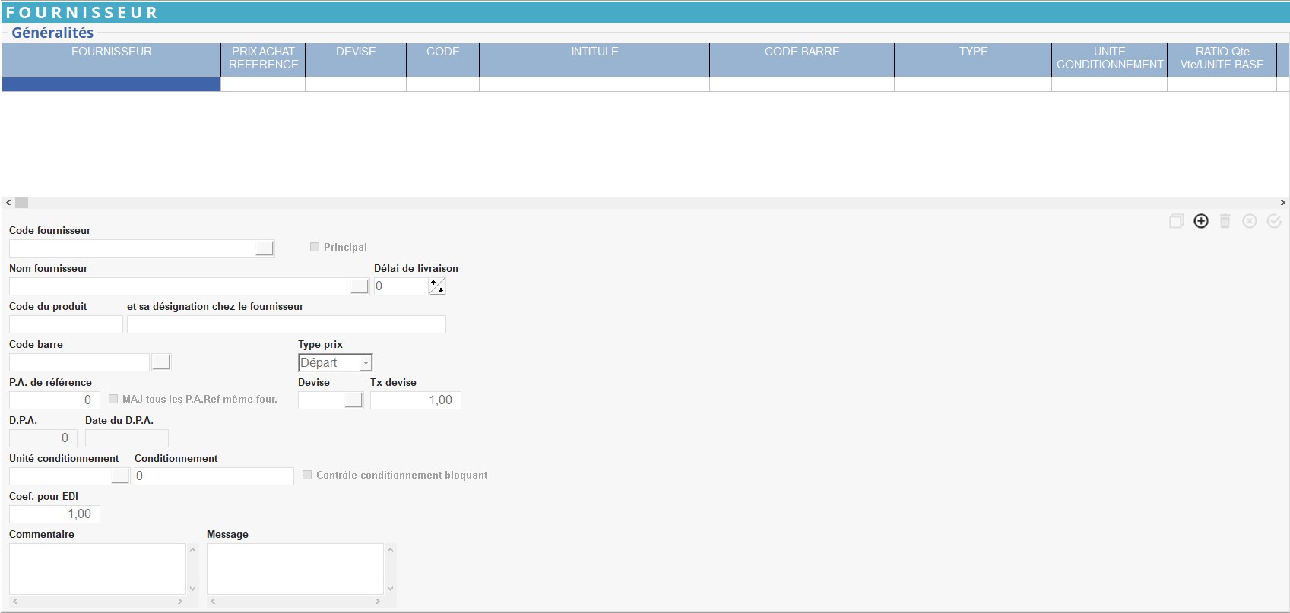The width and height of the screenshot is (1290, 613).
Task: Open the Devise selector button
Action: (353, 400)
